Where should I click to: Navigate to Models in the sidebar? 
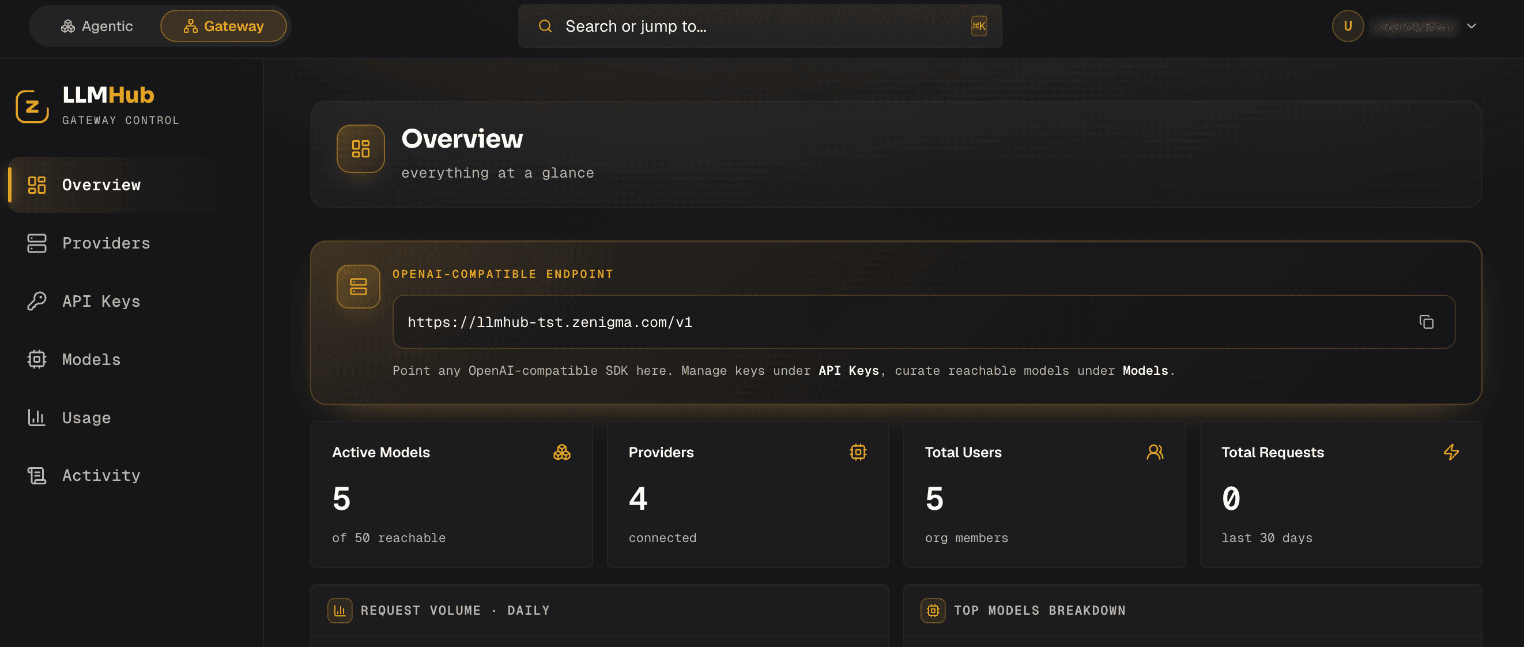click(132, 359)
